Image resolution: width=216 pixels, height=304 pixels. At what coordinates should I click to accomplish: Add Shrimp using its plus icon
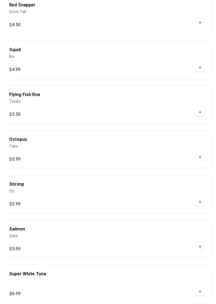[200, 202]
